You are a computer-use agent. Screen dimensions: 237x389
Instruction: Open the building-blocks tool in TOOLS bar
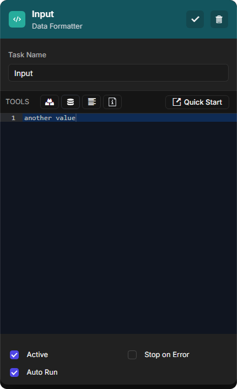(x=50, y=102)
